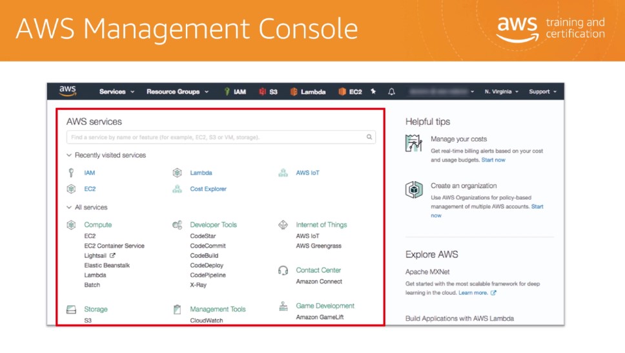Click the search magnifier icon
The height and width of the screenshot is (353, 625).
point(369,137)
